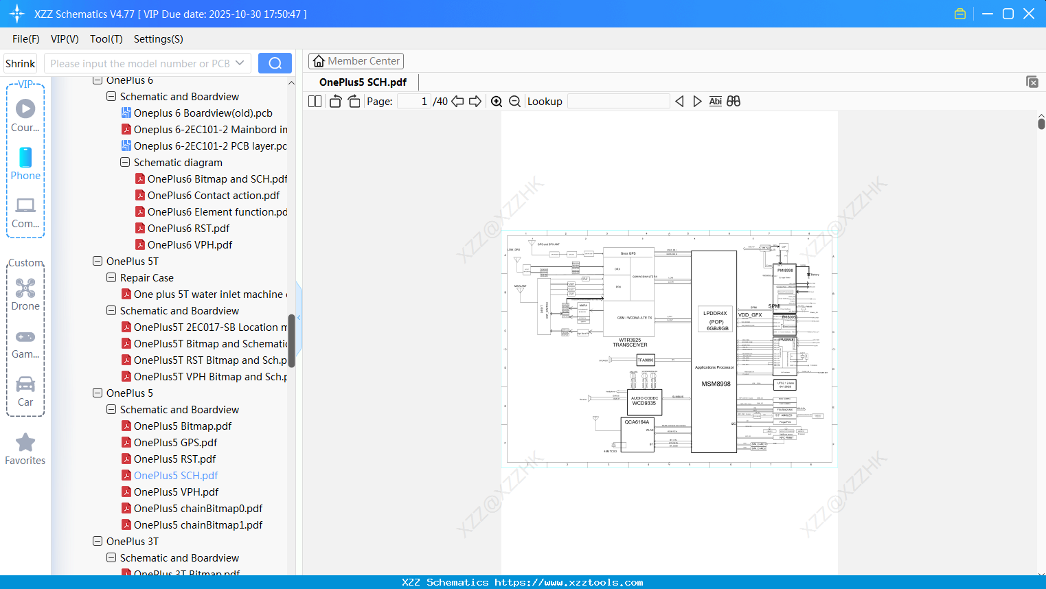Open the xzztools.com link in status bar
Viewport: 1046px width, 589px height.
pos(569,582)
